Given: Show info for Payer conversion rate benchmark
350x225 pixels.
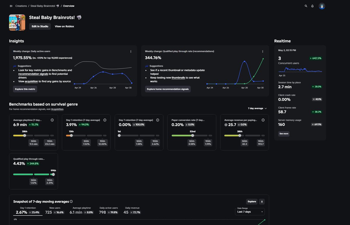Looking at the screenshot, I should click(210, 120).
